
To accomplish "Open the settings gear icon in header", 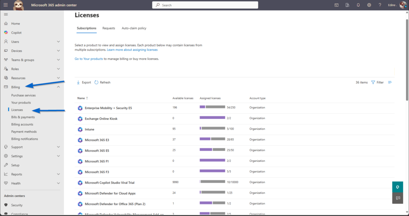I will tap(369, 5).
